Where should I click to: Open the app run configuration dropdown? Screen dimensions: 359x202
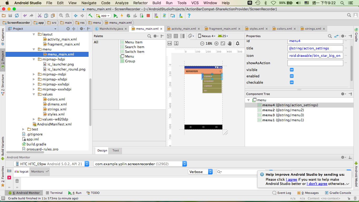(x=103, y=16)
